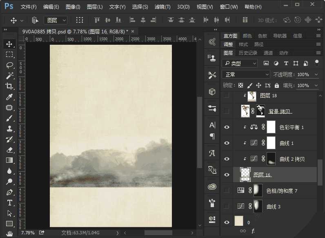Select the Eyedropper tool
This screenshot has height=238, width=325.
(9, 97)
